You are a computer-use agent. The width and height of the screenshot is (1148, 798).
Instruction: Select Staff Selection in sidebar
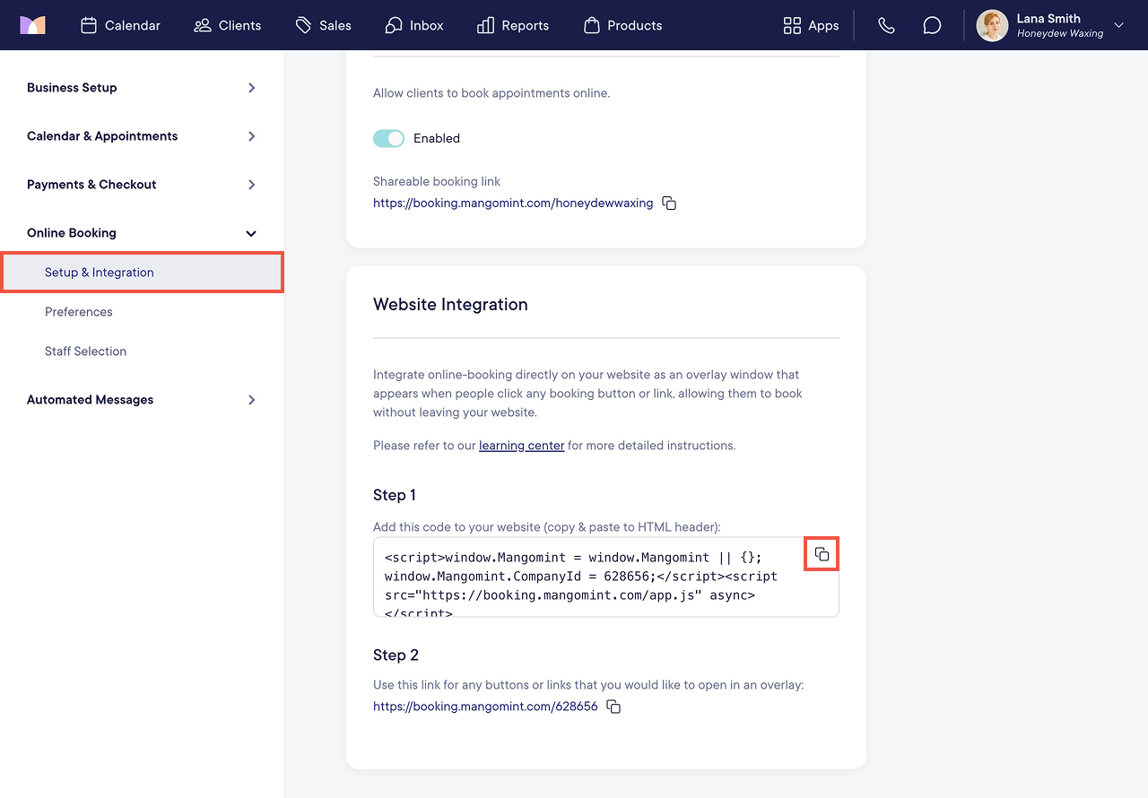coord(85,351)
